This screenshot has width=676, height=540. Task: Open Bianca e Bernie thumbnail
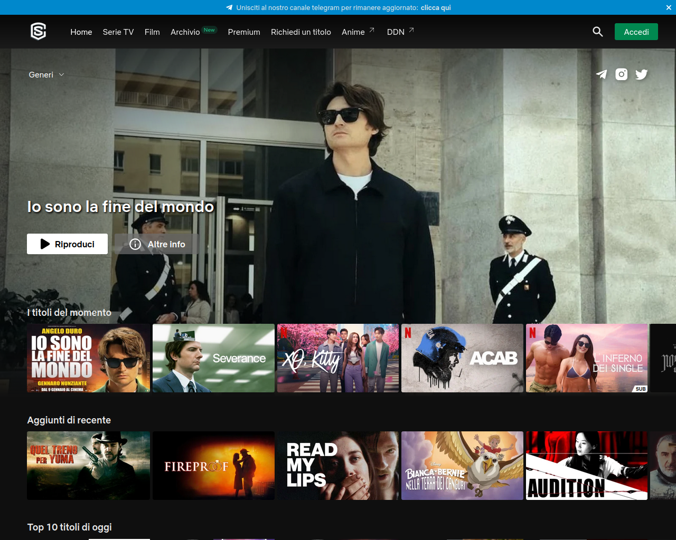(462, 466)
